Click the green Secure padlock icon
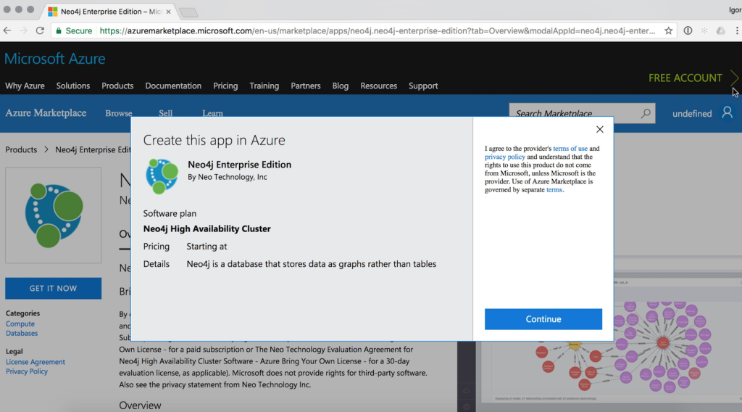This screenshot has height=412, width=742. 59,30
